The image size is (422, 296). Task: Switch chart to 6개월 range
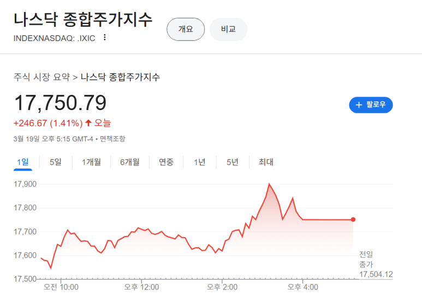pyautogui.click(x=129, y=162)
